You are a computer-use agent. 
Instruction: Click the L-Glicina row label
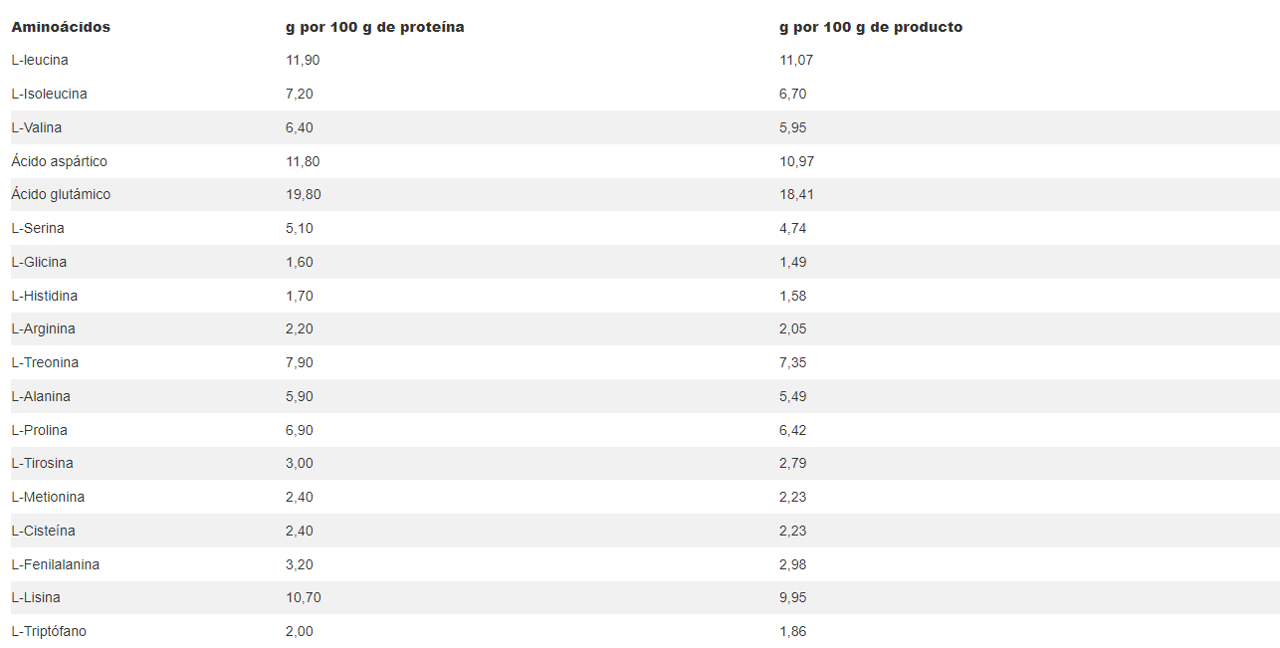pyautogui.click(x=39, y=262)
